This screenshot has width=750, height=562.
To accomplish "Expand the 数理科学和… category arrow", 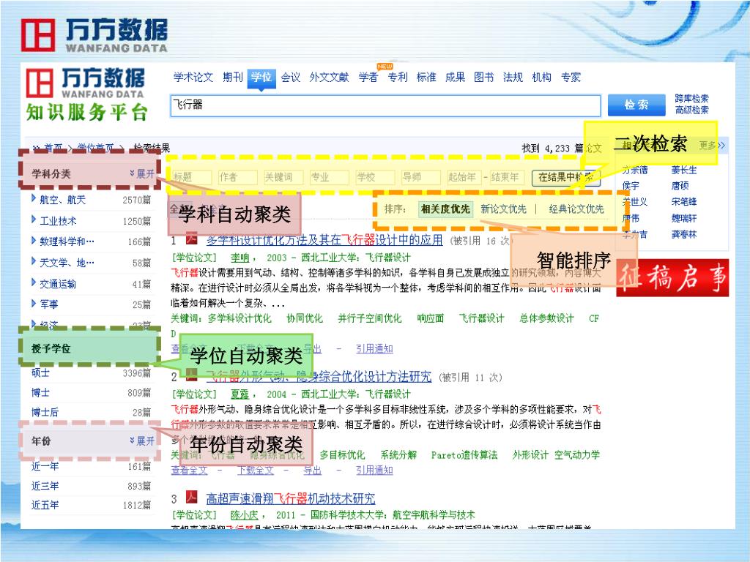I will pyautogui.click(x=34, y=240).
